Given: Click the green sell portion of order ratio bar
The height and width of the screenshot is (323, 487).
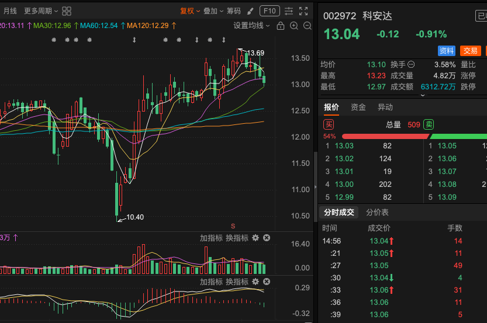Looking at the screenshot, I should coord(458,137).
